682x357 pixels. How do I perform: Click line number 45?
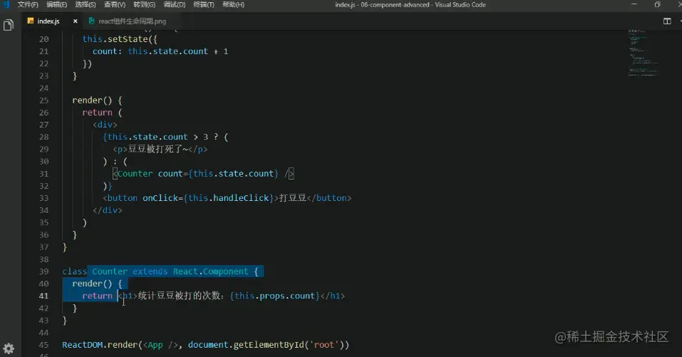coord(44,346)
